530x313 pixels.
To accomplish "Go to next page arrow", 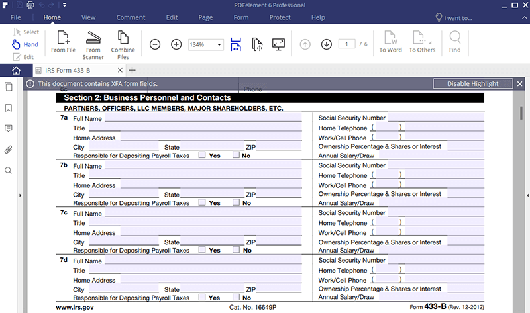I will pos(326,44).
